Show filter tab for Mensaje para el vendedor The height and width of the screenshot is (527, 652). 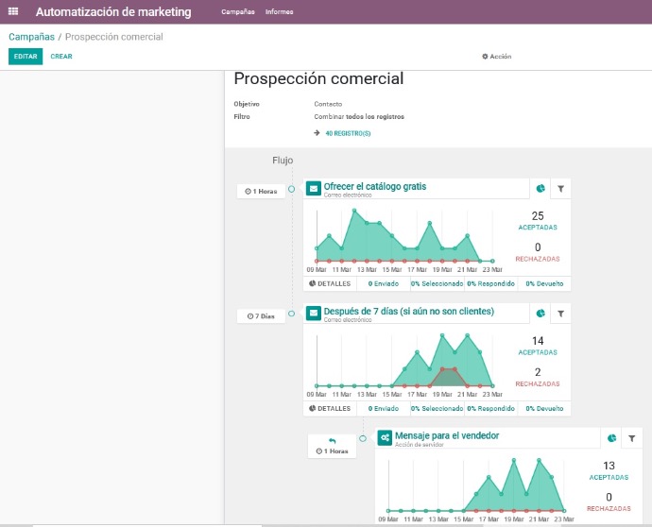pyautogui.click(x=631, y=438)
